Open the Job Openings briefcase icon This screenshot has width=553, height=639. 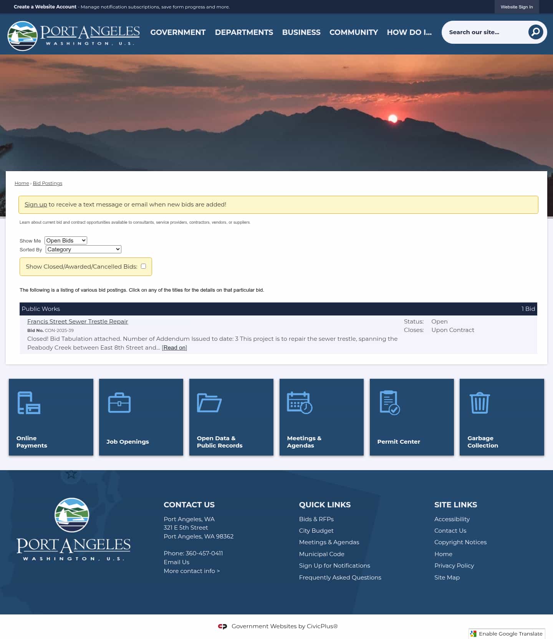tap(119, 403)
